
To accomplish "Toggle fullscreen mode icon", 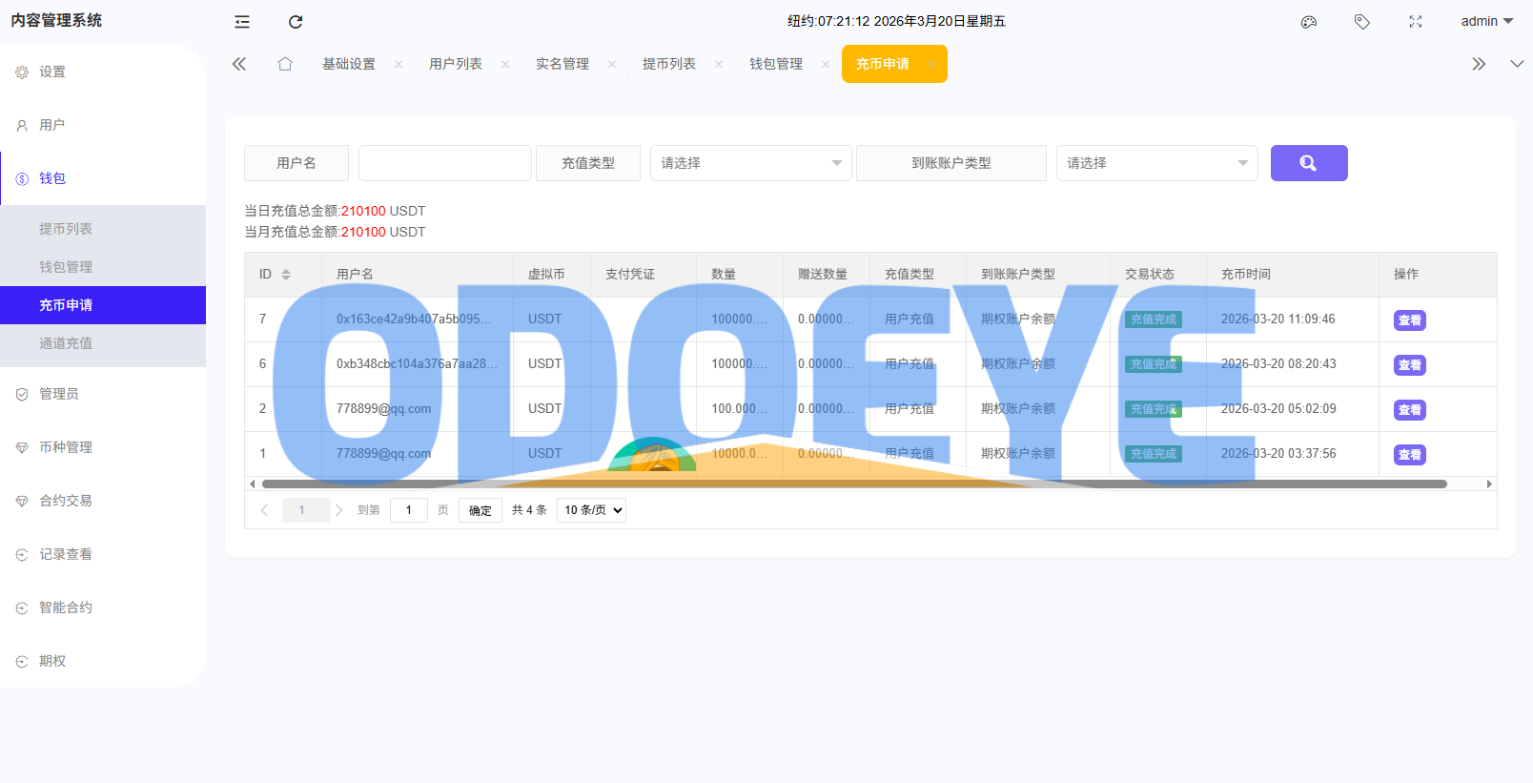I will 1416,22.
